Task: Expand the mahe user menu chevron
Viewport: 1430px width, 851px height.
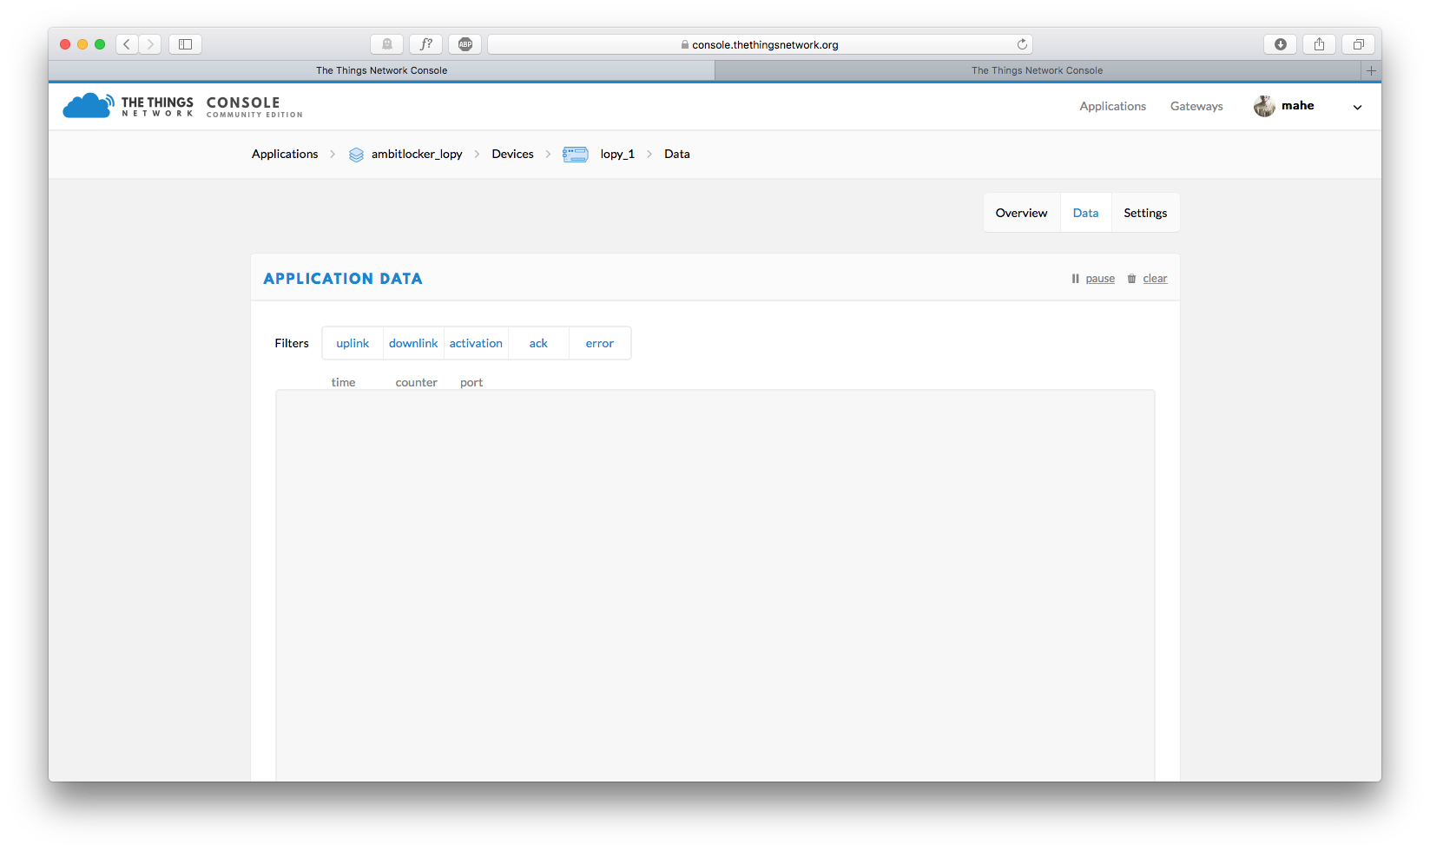Action: 1358,107
